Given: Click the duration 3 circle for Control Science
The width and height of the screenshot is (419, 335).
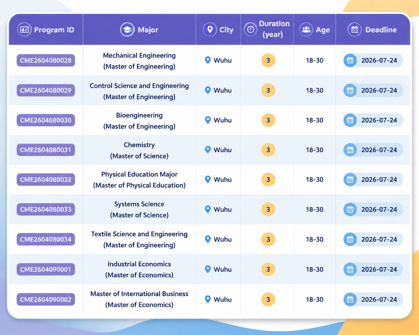Looking at the screenshot, I should (x=268, y=90).
